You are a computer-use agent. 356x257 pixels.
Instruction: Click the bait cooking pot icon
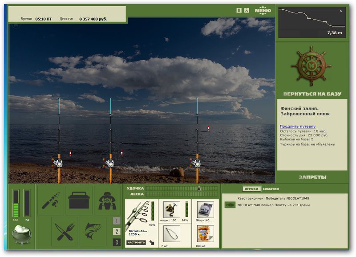coord(22,235)
